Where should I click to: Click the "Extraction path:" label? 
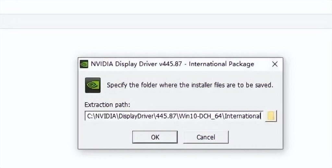[107, 105]
